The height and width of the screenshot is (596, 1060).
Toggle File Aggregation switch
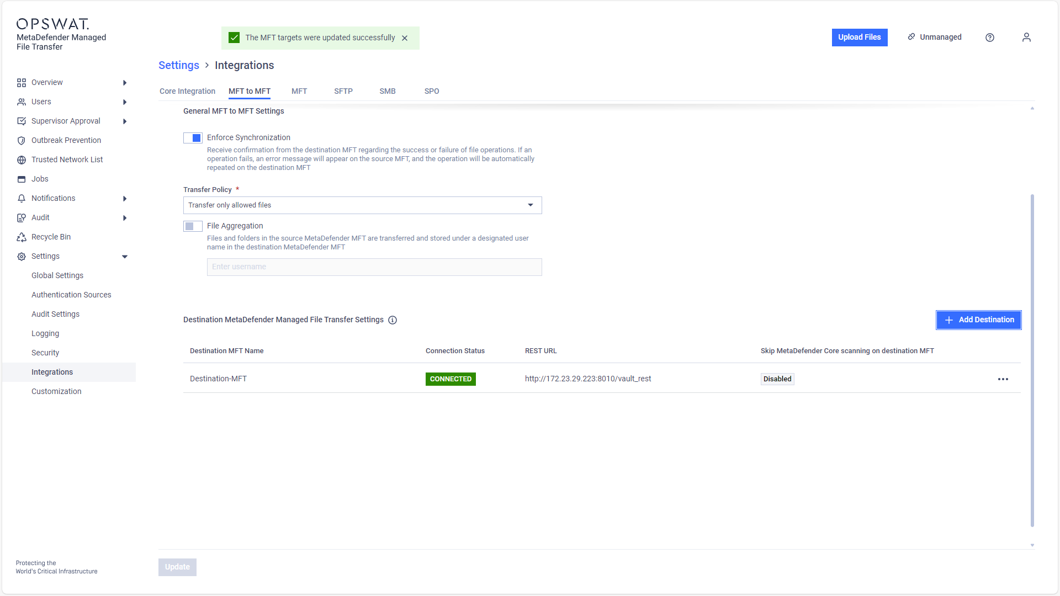click(193, 226)
